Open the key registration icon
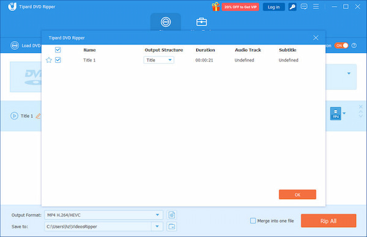The height and width of the screenshot is (237, 367). (x=292, y=7)
